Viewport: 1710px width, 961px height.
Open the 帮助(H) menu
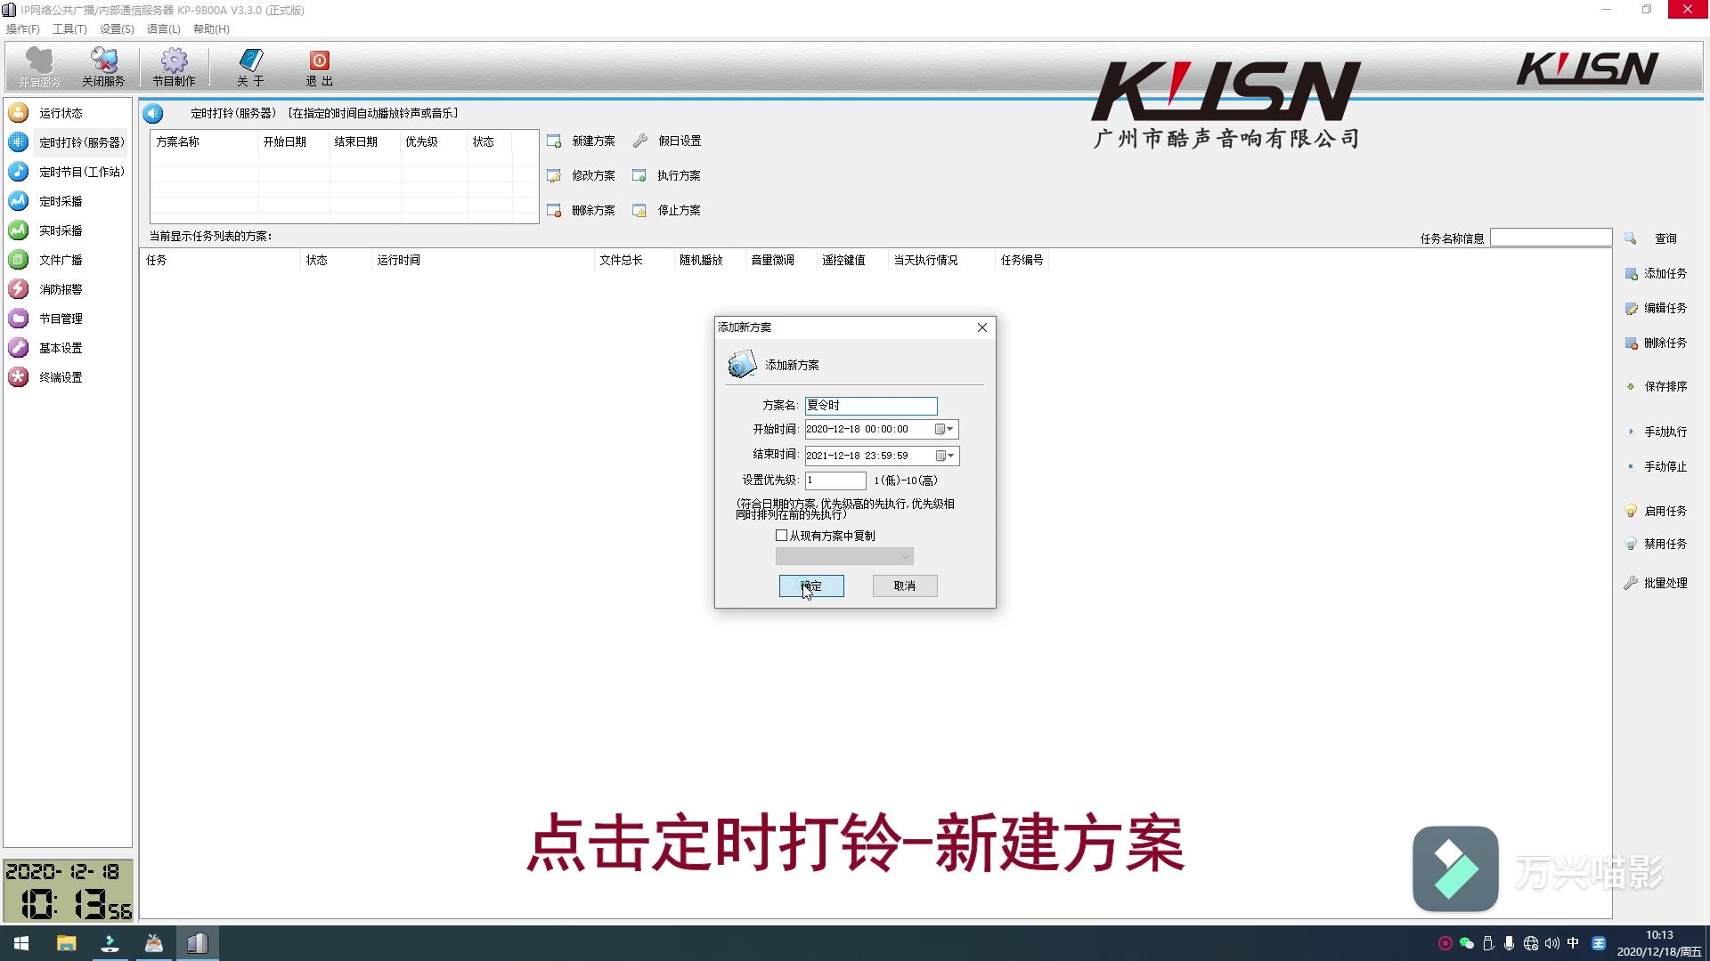click(x=211, y=29)
